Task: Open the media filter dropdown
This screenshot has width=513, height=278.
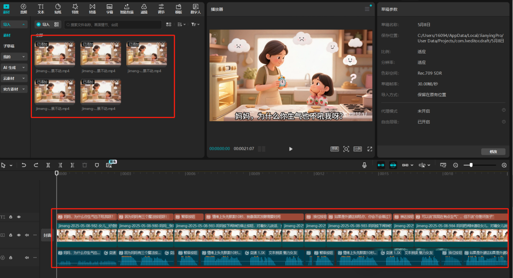Action: tap(195, 25)
